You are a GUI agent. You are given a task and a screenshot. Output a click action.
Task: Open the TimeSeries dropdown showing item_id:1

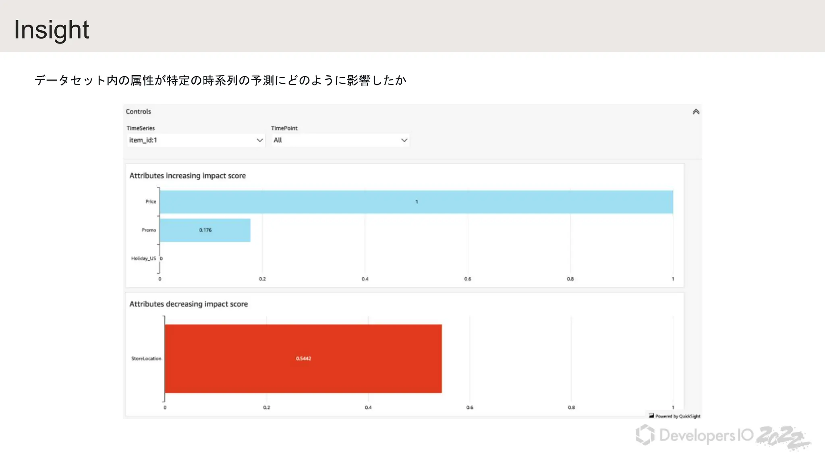pos(196,140)
